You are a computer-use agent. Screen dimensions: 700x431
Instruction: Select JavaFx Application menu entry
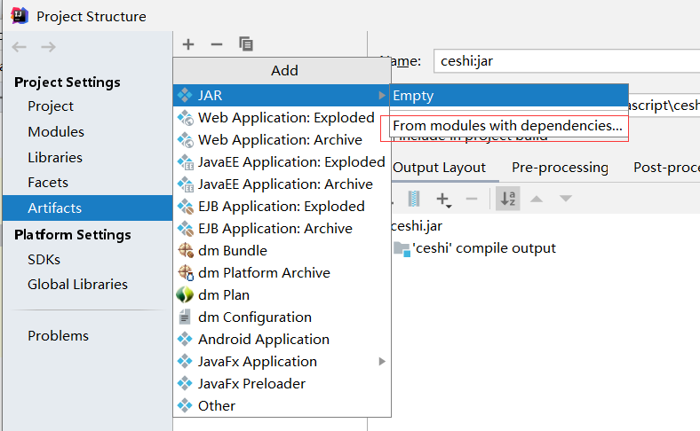pos(282,362)
